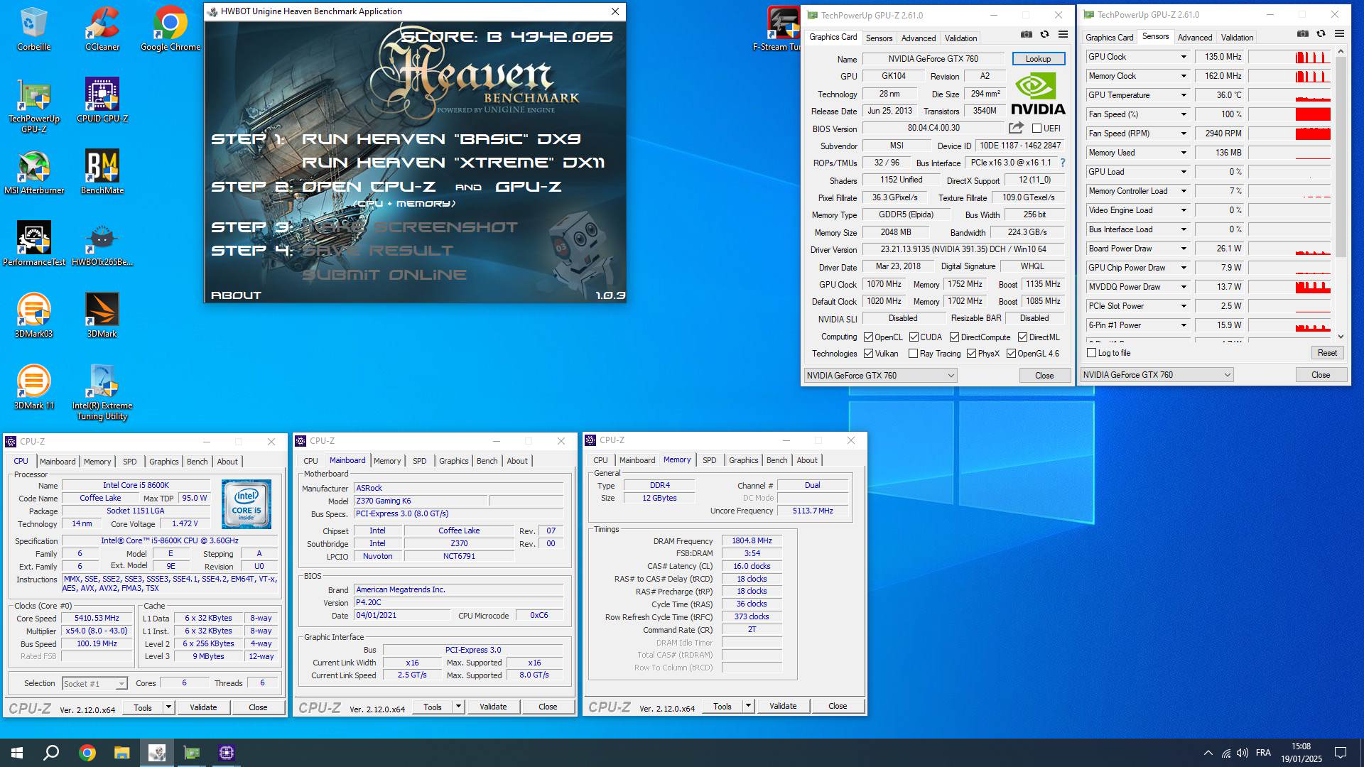
Task: Open the Intel Extreme Tuning Utility icon
Action: 102,393
